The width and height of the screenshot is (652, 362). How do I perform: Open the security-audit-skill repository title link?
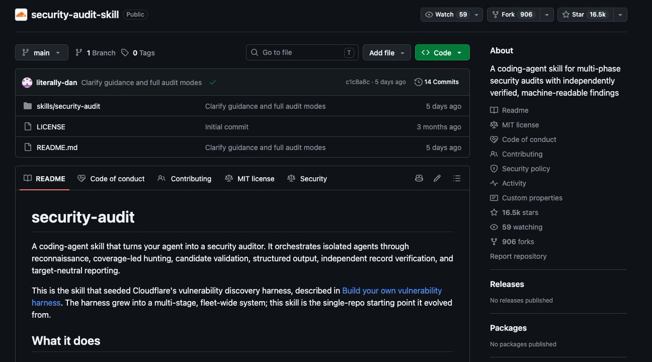click(75, 15)
